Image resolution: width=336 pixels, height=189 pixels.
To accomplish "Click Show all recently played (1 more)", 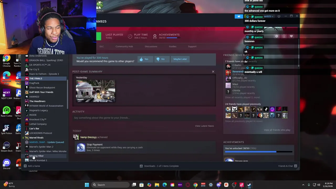I will click(x=242, y=97).
